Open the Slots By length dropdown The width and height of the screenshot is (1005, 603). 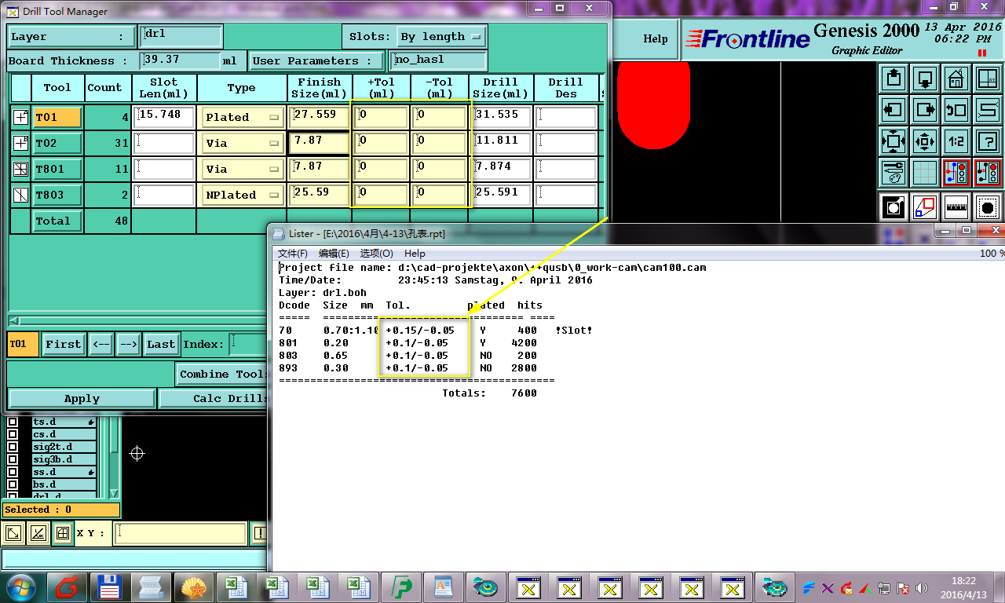(x=440, y=37)
